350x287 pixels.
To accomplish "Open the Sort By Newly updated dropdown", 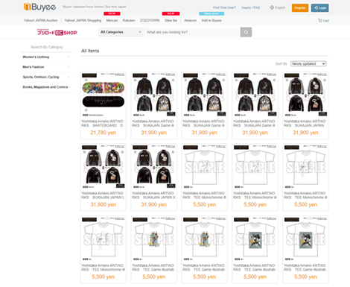I will [308, 64].
